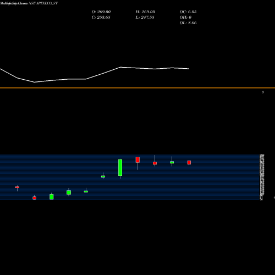Viewport: 275px width, 275px height.
Task: Click the tallest green candlestick
Action: (120, 168)
